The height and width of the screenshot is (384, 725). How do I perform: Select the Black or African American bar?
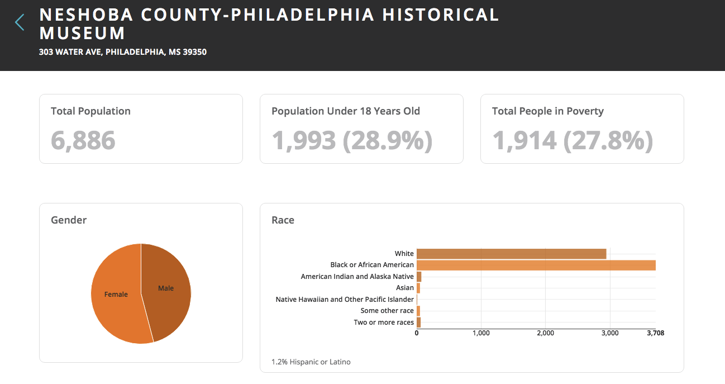(536, 265)
